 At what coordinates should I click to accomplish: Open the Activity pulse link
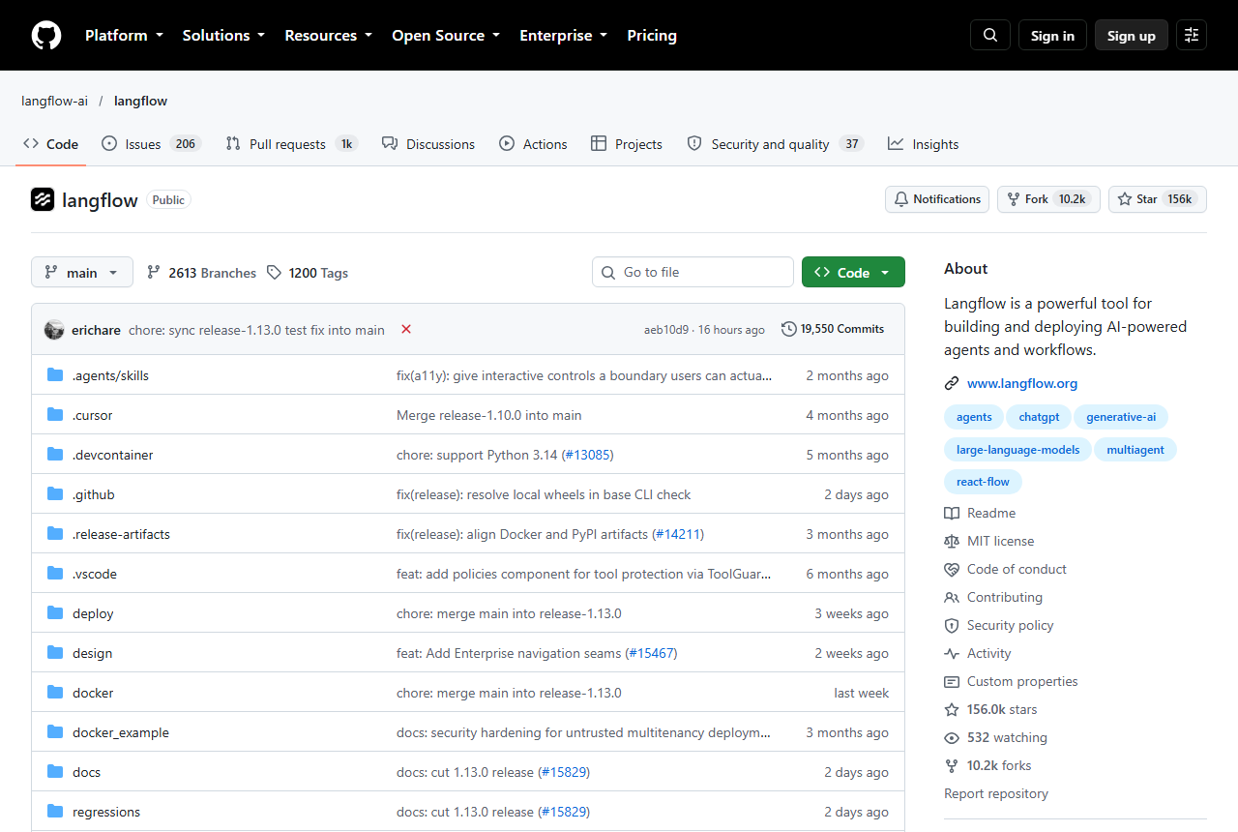[x=978, y=653]
